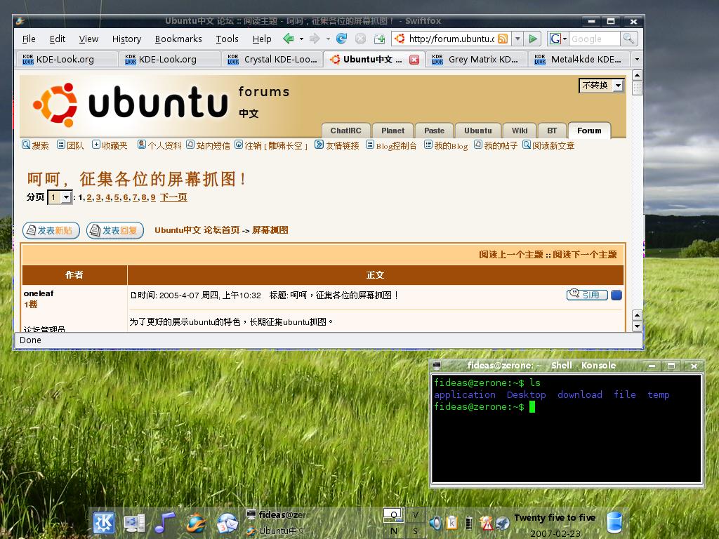Switch to the Crystal KDE-Look tab

point(272,60)
